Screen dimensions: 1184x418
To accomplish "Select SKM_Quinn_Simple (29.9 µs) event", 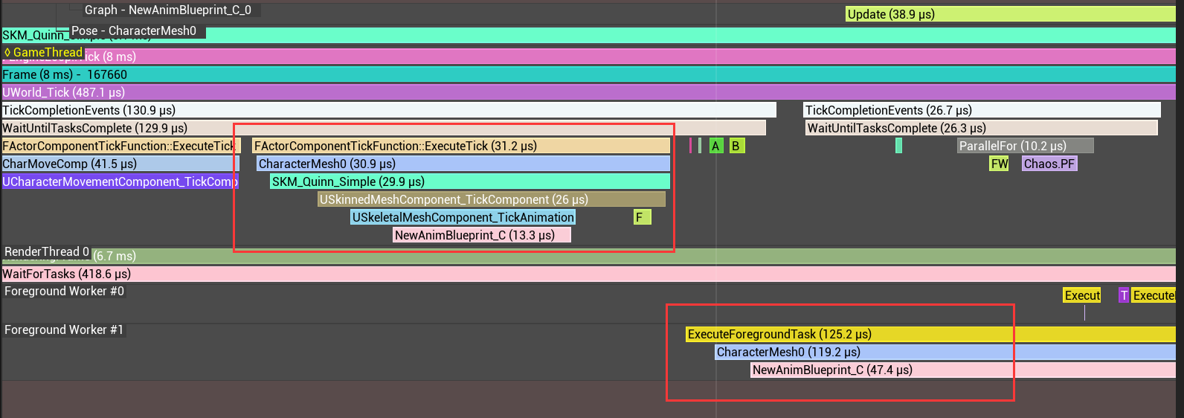I will (469, 181).
